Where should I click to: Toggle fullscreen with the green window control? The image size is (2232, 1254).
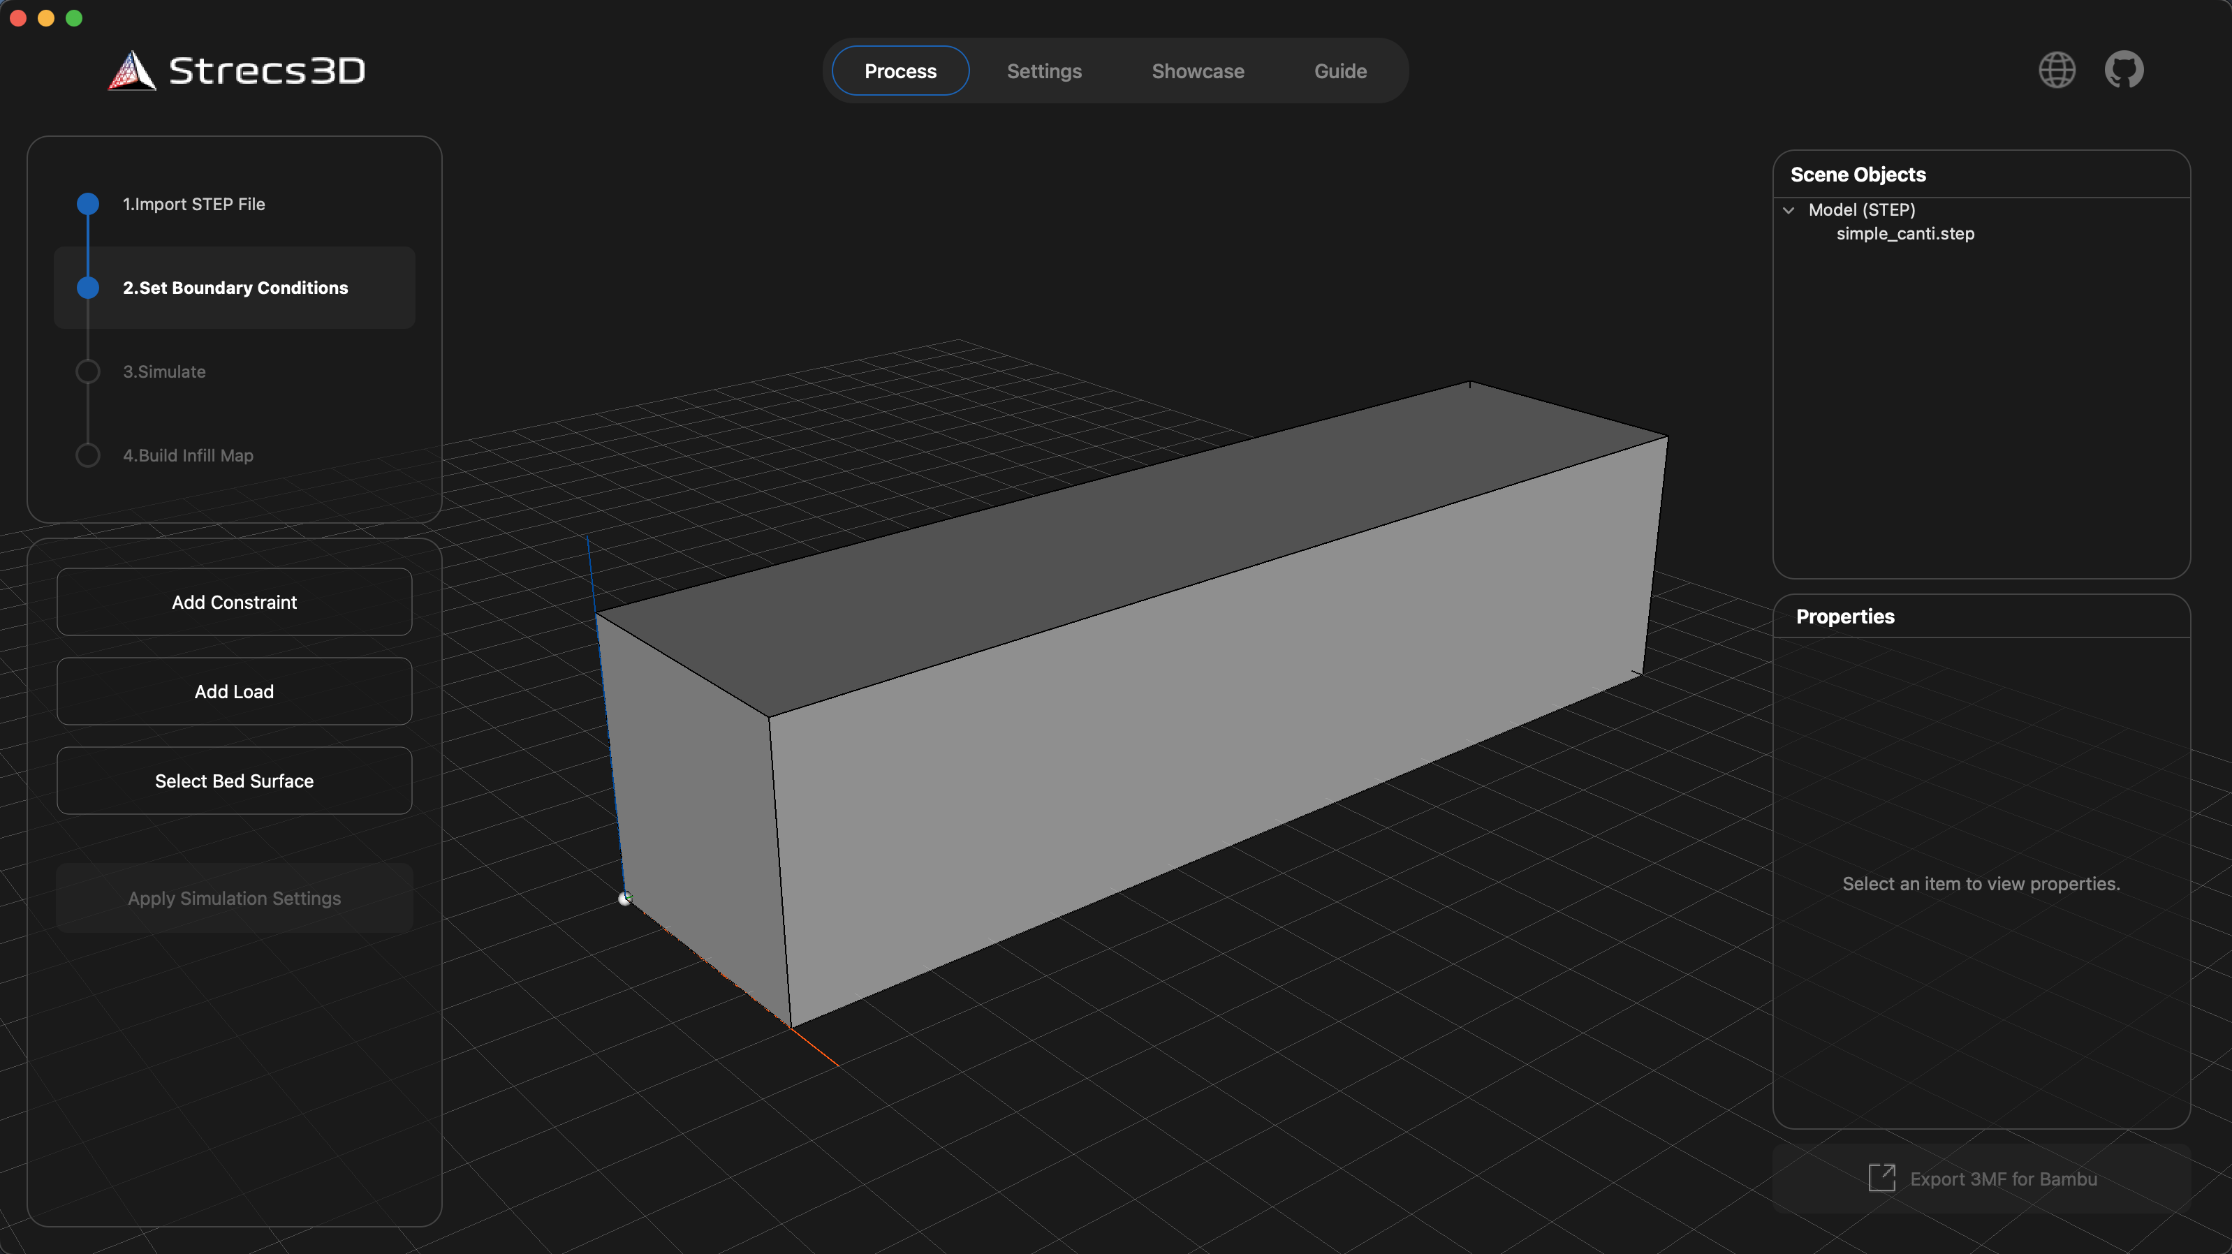pyautogui.click(x=75, y=17)
